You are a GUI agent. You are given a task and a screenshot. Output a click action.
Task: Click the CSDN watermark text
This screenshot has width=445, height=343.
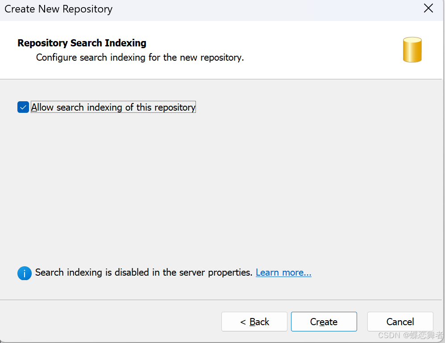pyautogui.click(x=410, y=335)
